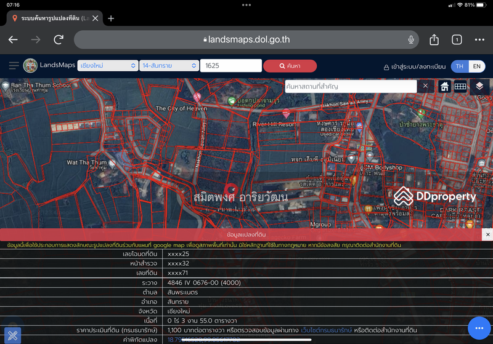This screenshot has width=493, height=344.
Task: Click the address bar landsmaps.dol.go.th
Action: [246, 39]
